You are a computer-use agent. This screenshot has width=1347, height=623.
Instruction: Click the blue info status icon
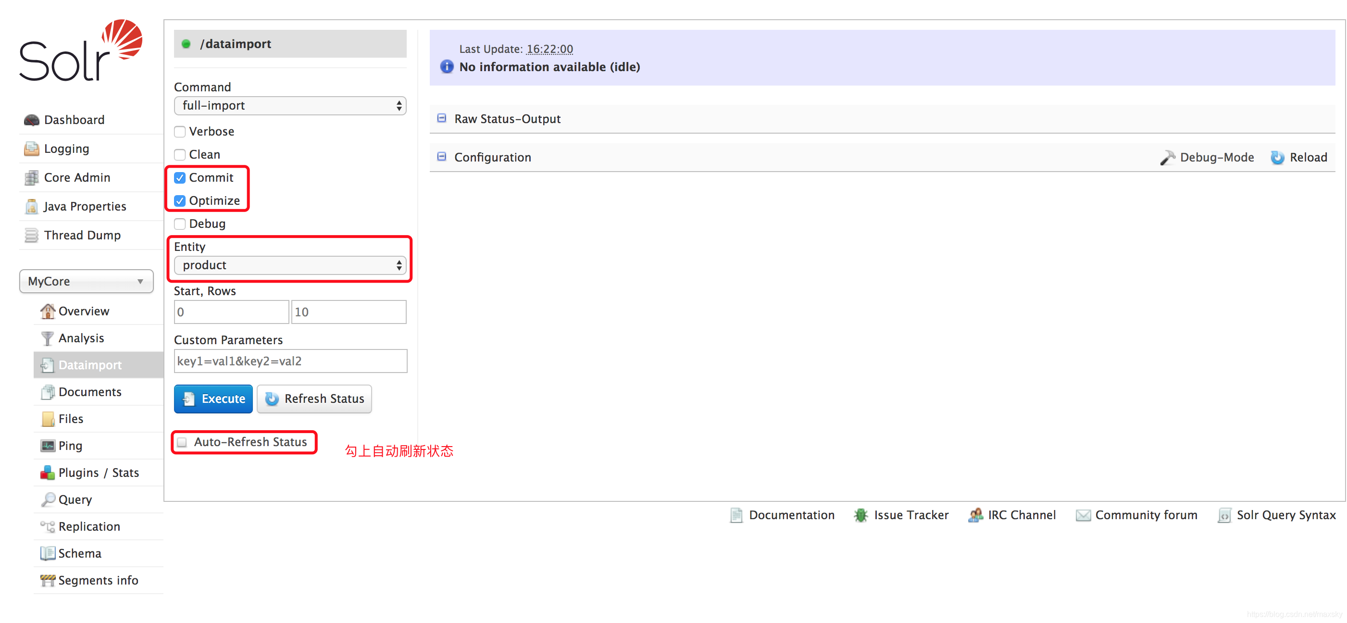click(x=447, y=66)
